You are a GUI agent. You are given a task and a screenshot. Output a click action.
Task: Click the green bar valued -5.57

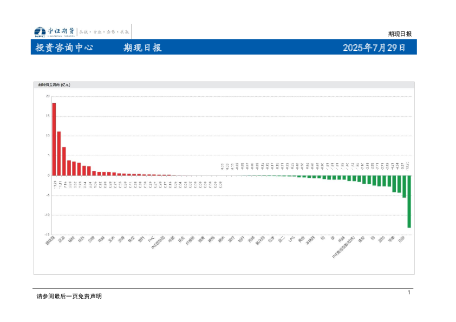(404, 186)
